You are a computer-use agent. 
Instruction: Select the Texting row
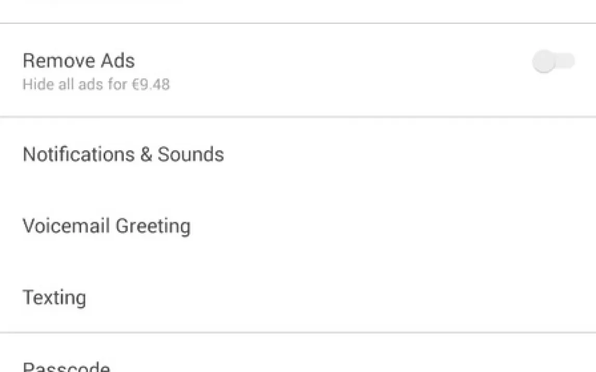pos(297,298)
